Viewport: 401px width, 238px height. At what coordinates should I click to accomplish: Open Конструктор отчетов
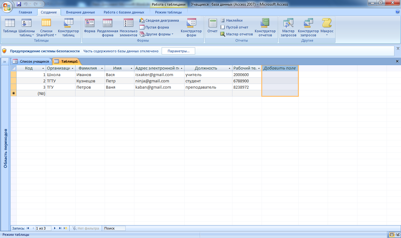coord(265,27)
